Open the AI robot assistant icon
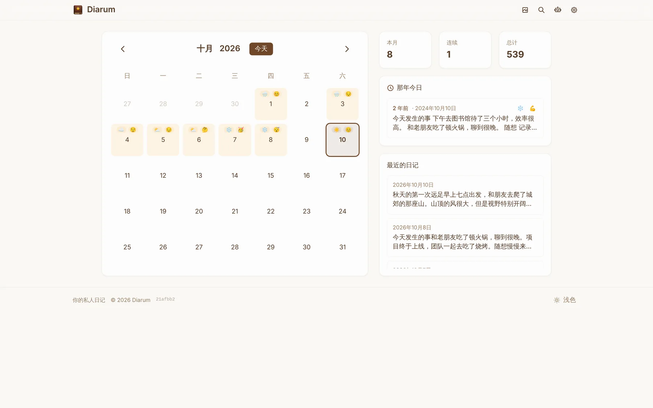This screenshot has height=408, width=653. (x=558, y=10)
